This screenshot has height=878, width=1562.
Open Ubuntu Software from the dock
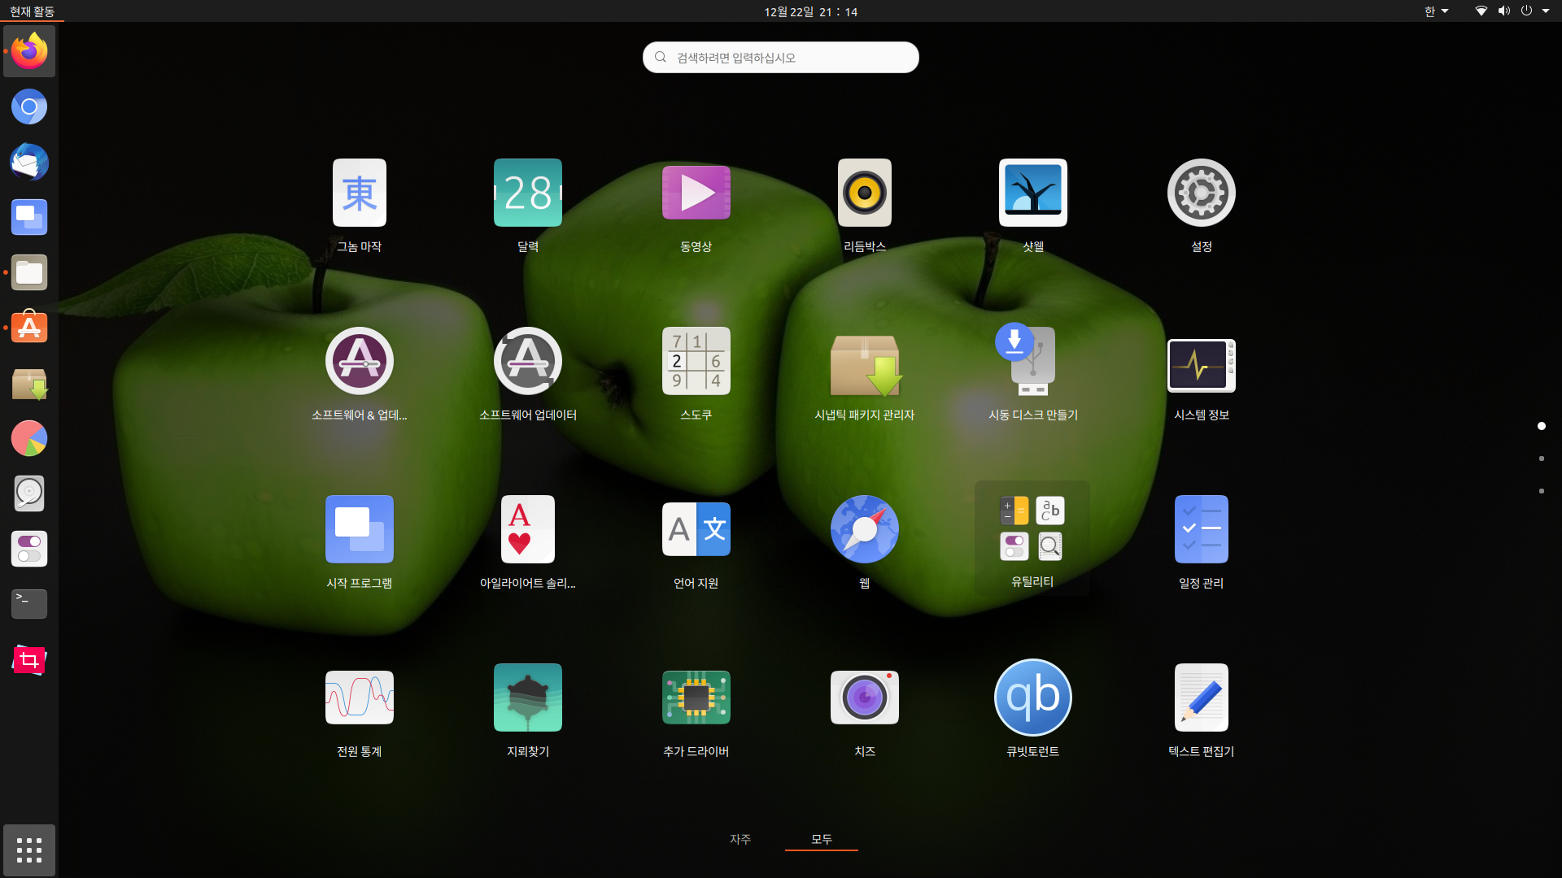(29, 328)
